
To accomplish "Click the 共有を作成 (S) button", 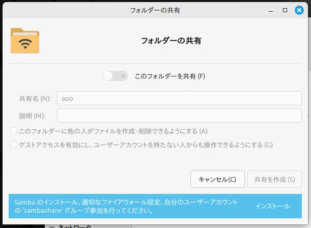I will click(274, 179).
